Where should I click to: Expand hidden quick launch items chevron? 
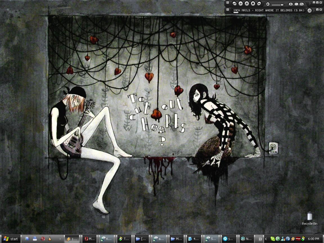click(x=60, y=239)
